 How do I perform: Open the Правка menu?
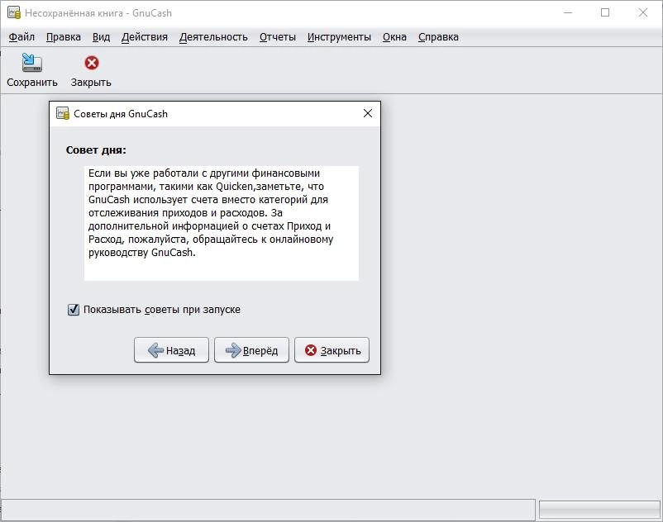pyautogui.click(x=64, y=37)
